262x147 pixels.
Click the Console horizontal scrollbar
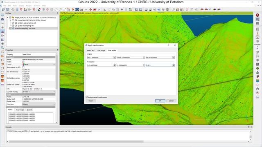pos(76,142)
